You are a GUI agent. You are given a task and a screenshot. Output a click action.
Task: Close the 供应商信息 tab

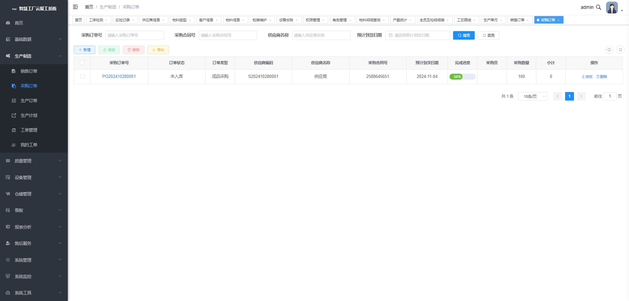click(x=163, y=20)
